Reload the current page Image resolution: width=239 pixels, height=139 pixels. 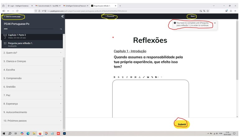pos(17,11)
